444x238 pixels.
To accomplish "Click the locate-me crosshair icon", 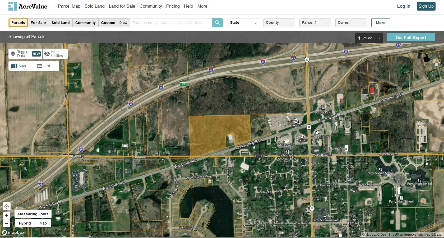I will (7, 207).
